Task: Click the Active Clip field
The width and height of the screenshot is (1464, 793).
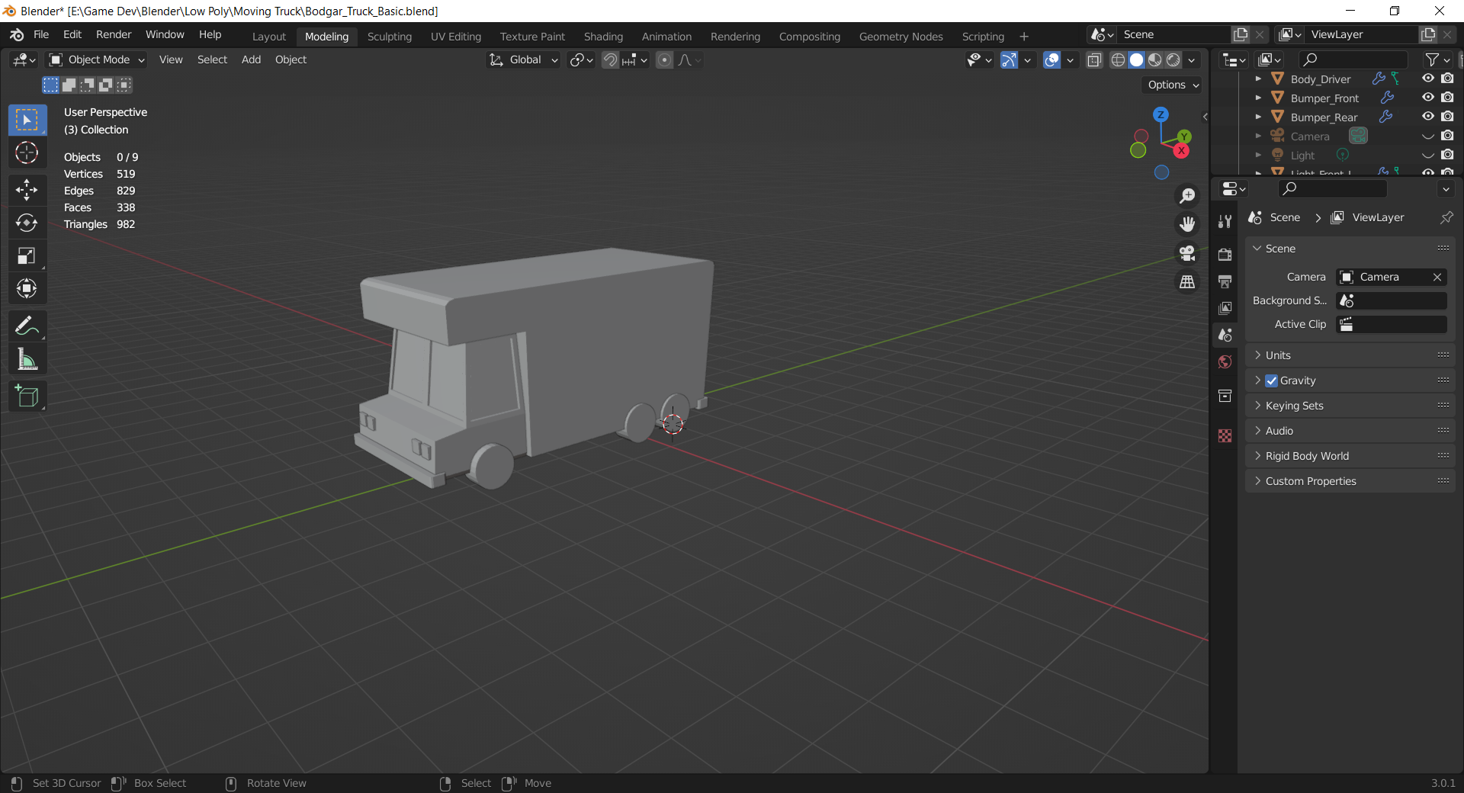Action: (x=1392, y=324)
